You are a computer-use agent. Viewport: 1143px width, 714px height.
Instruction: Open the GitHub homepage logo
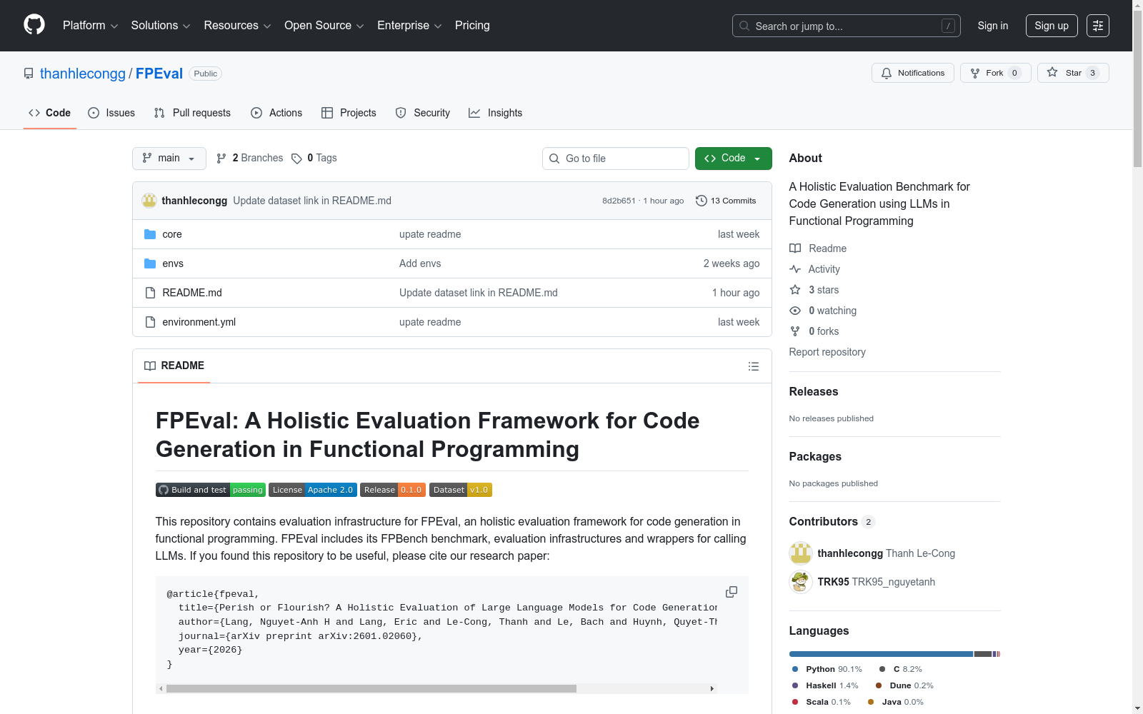tap(34, 25)
